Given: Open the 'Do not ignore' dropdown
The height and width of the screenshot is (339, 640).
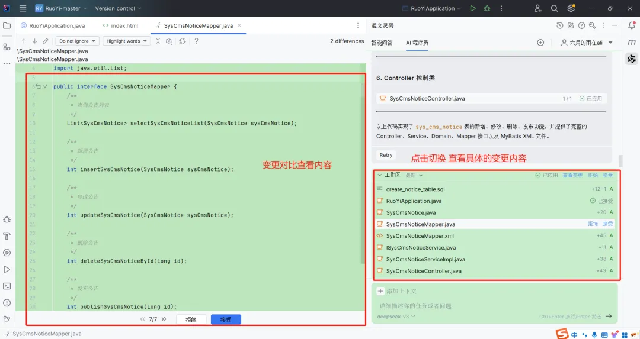Looking at the screenshot, I should 77,41.
